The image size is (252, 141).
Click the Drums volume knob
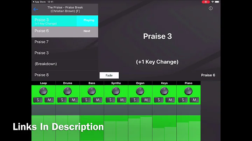[68, 91]
